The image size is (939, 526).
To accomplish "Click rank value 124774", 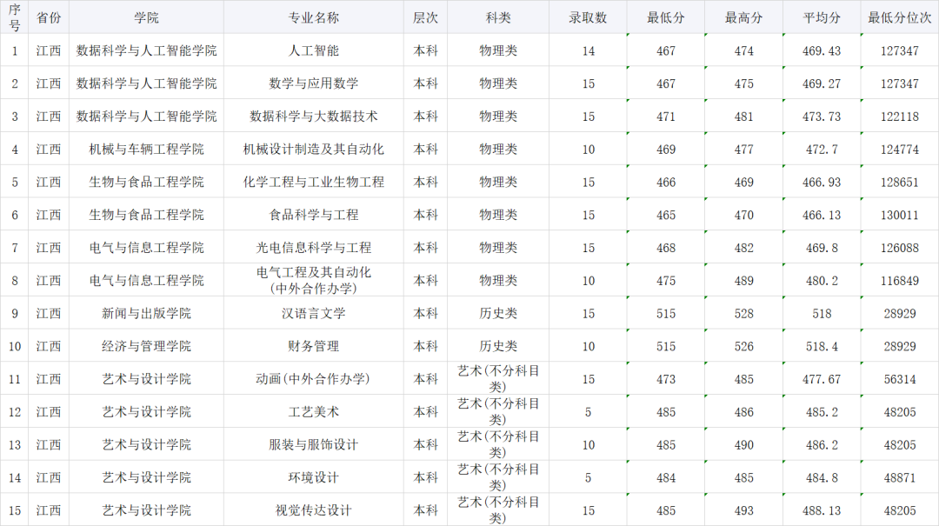I will point(900,150).
